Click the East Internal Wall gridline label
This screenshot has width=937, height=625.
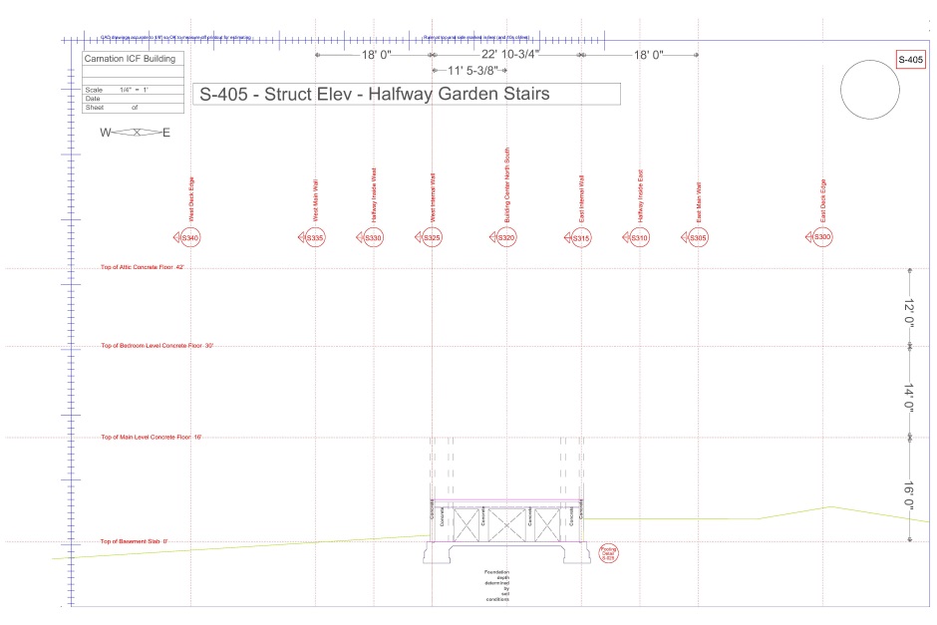click(581, 199)
